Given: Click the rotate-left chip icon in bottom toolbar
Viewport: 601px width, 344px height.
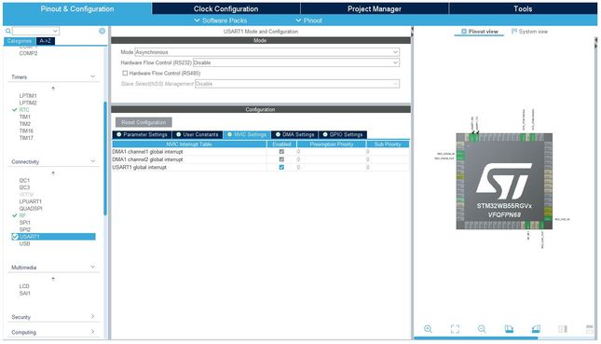Looking at the screenshot, I should coord(509,329).
